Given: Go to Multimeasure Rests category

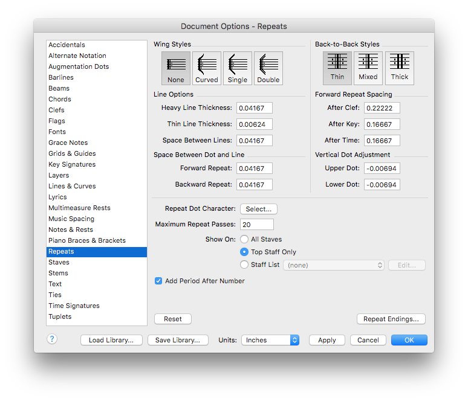Looking at the screenshot, I should tap(96, 208).
